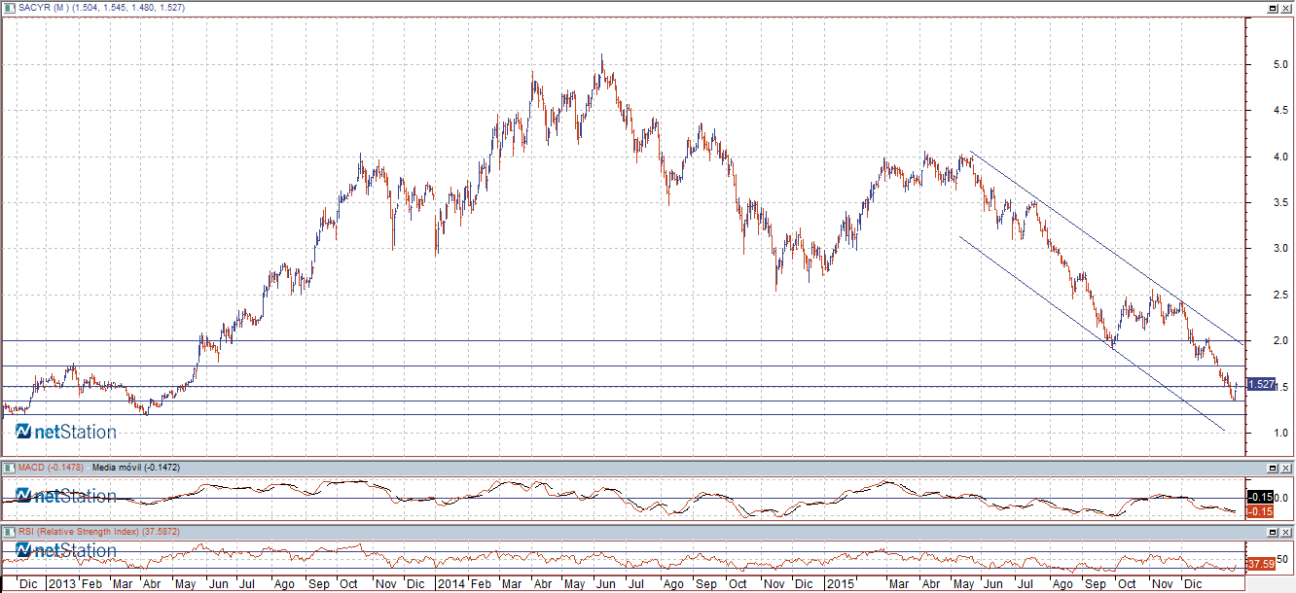Click the MACD indicator panel icon
Image resolution: width=1296 pixels, height=593 pixels.
[9, 468]
